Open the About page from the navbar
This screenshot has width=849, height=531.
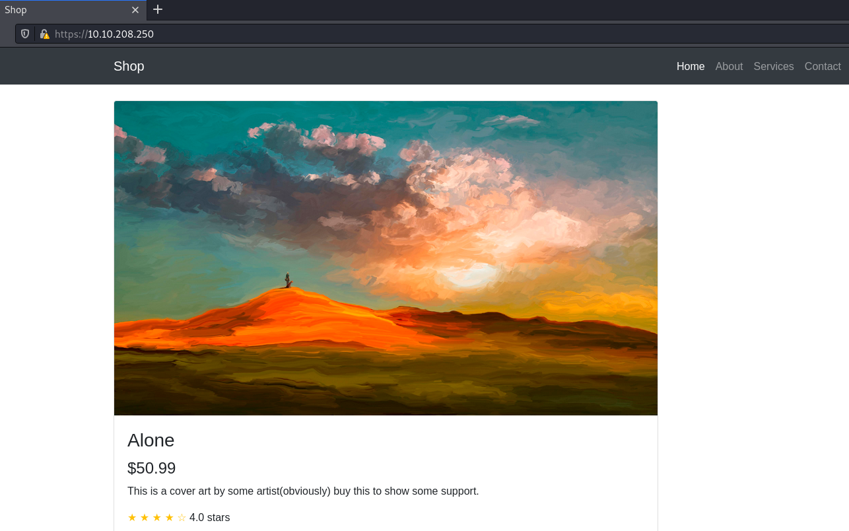[x=729, y=66]
